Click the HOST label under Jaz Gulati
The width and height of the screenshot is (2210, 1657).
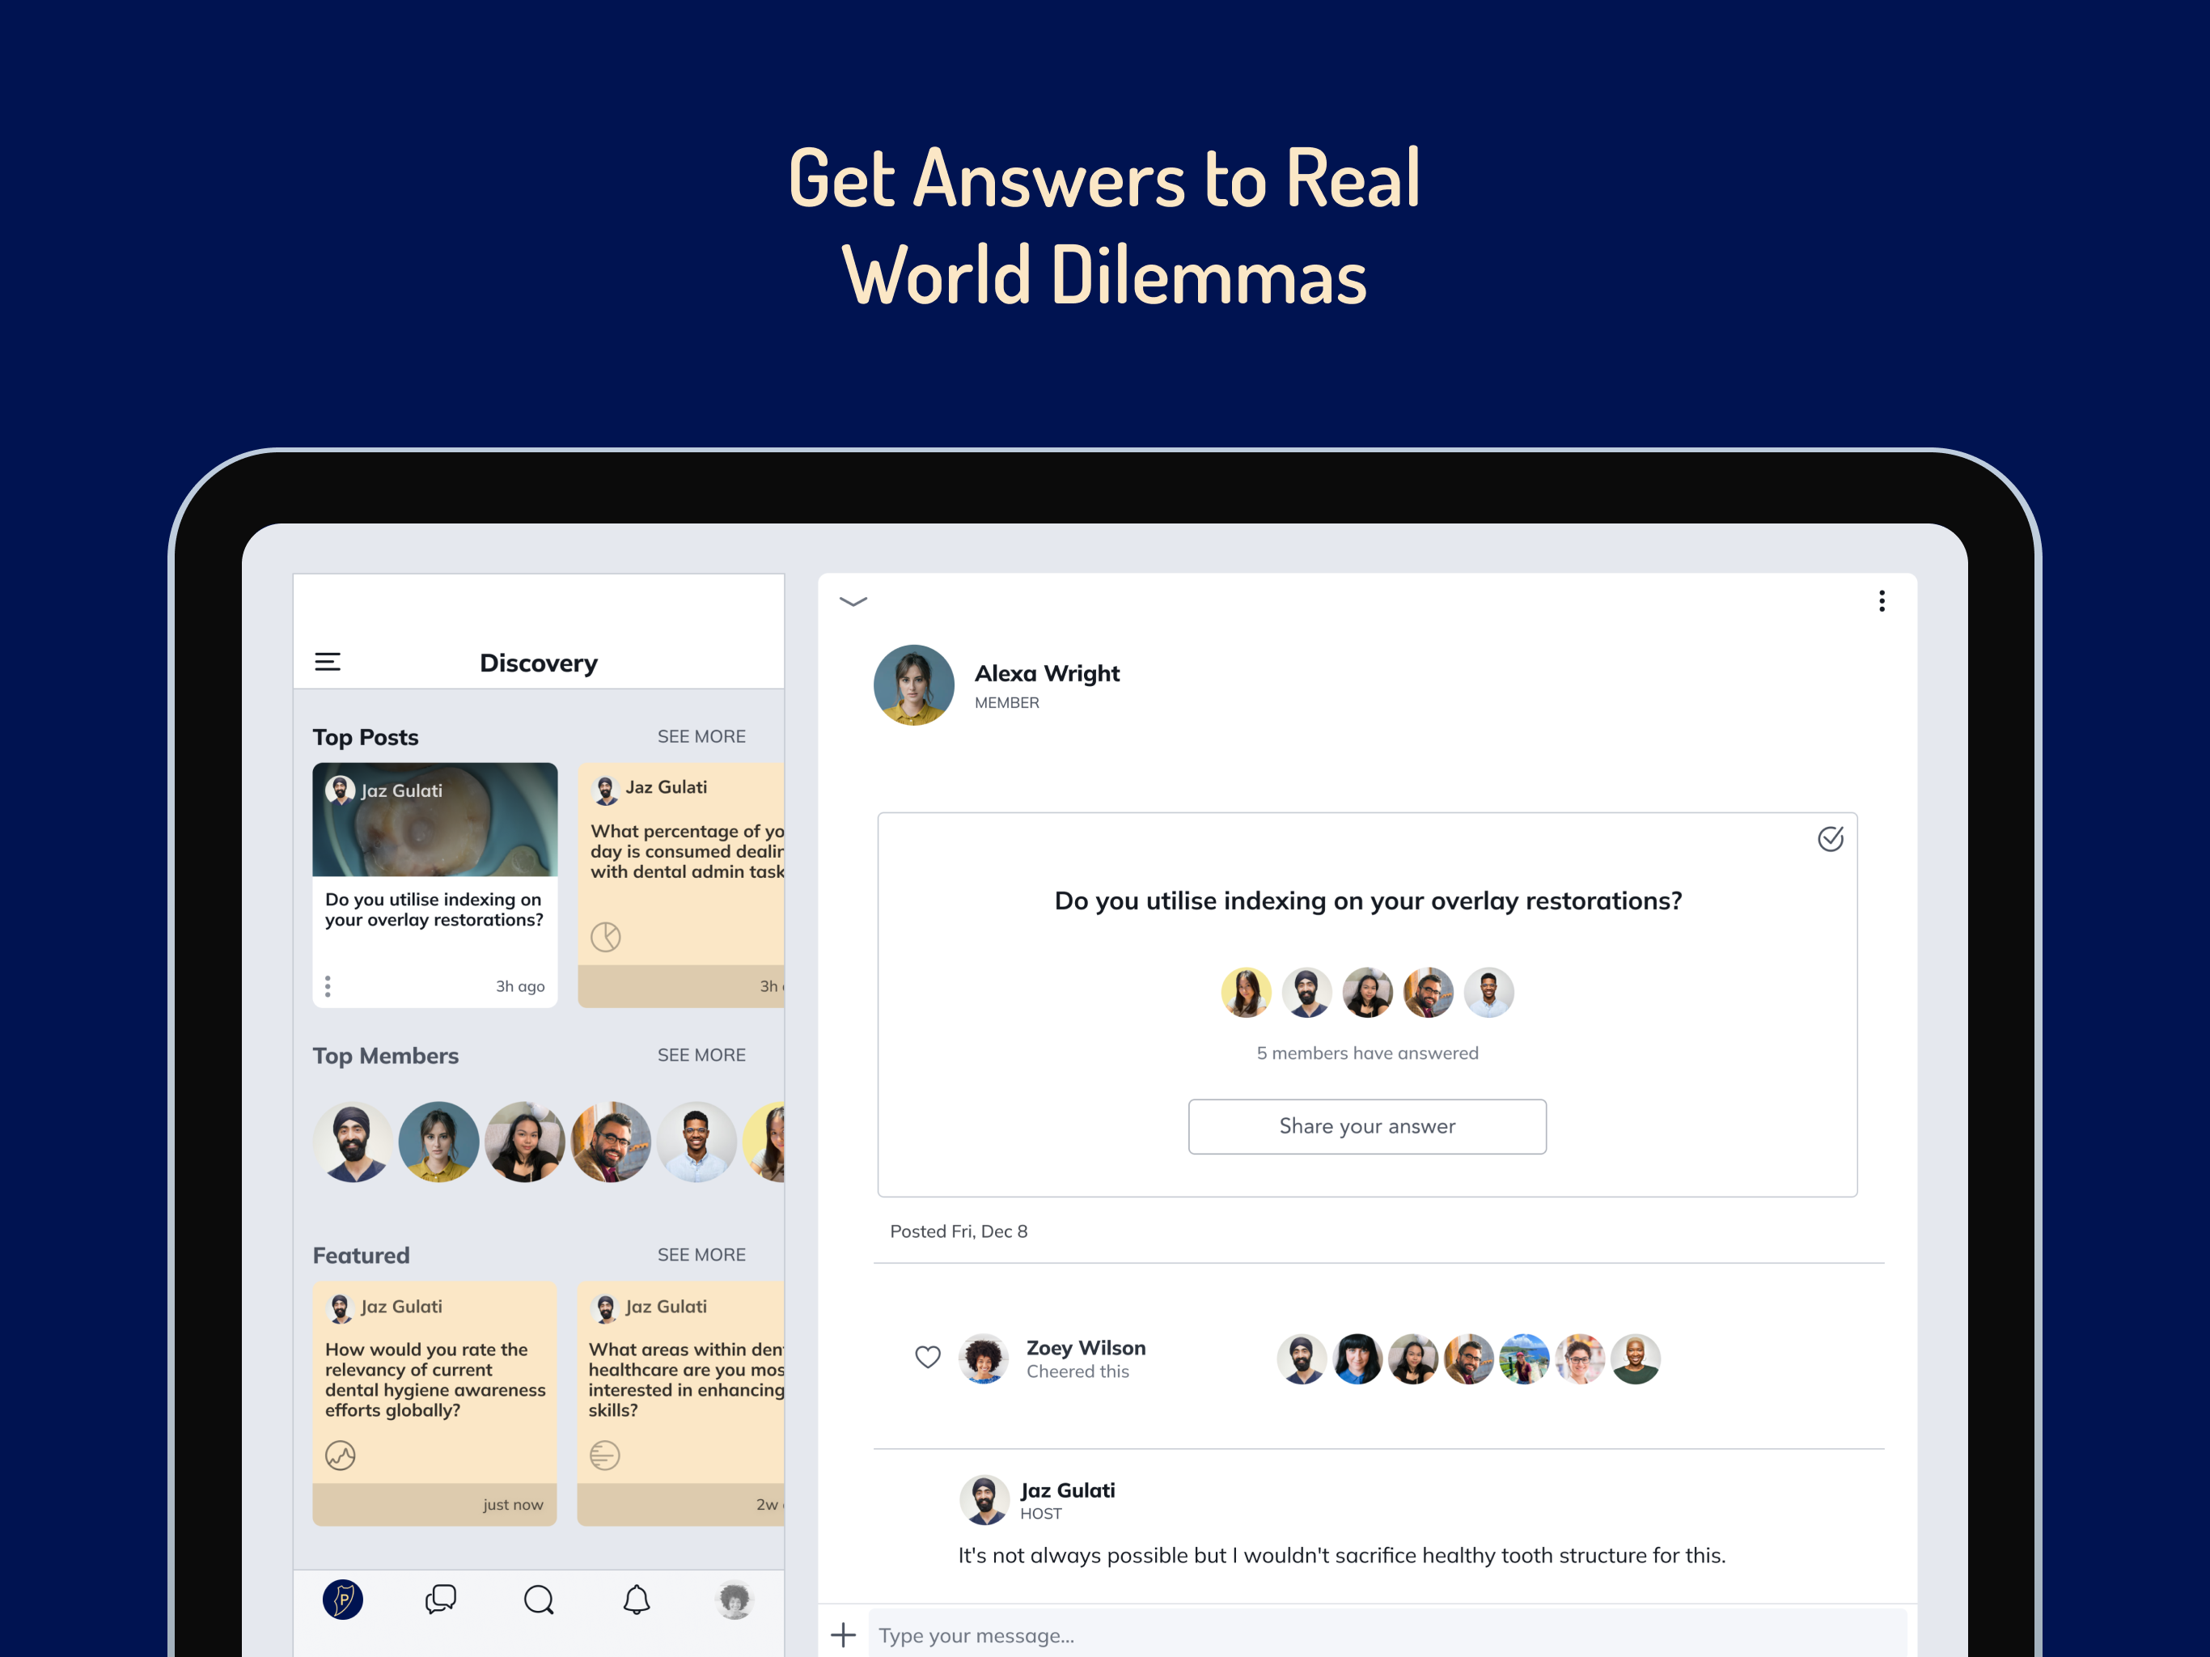coord(1040,1513)
